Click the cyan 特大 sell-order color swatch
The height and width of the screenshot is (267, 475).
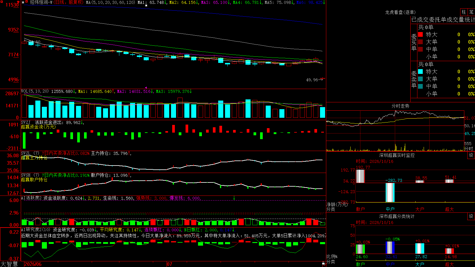(420, 71)
